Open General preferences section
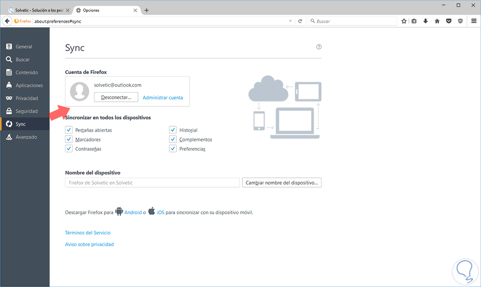This screenshot has width=481, height=287. [25, 47]
